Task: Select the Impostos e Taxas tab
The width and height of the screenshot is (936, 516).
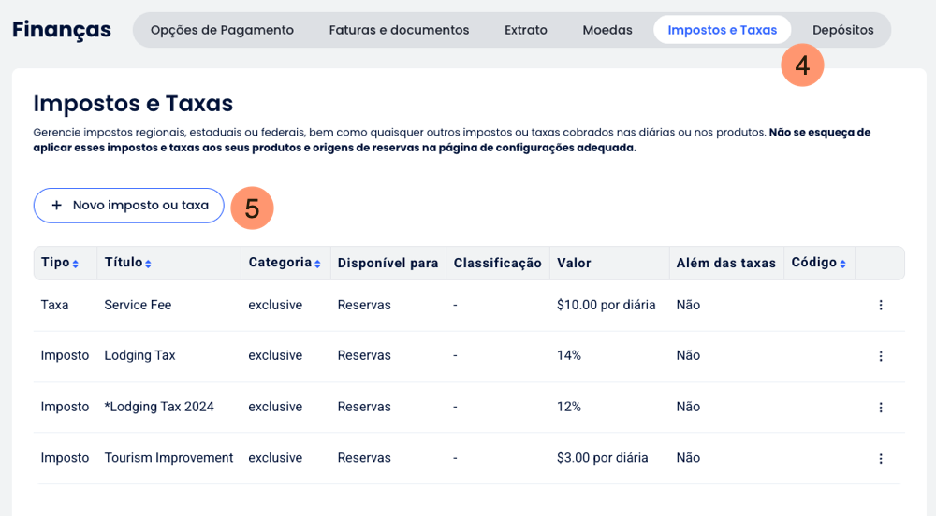Action: tap(722, 30)
